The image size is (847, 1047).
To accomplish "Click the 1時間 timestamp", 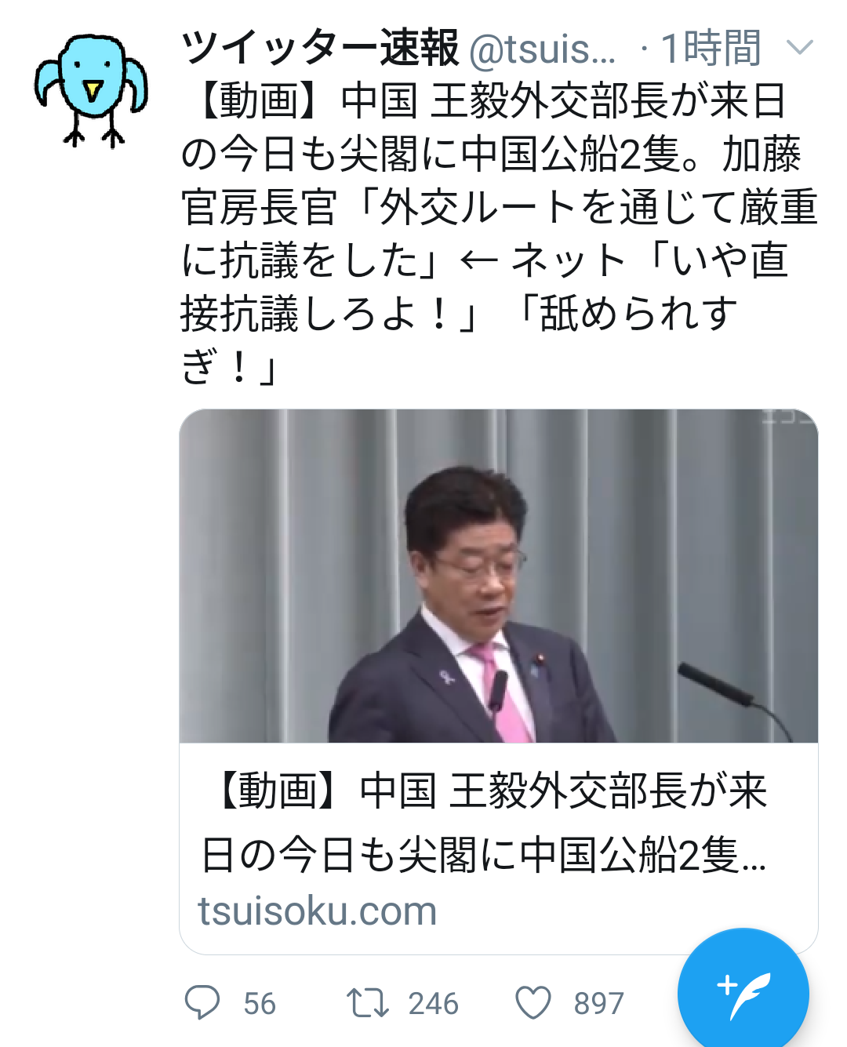I will pos(711,49).
